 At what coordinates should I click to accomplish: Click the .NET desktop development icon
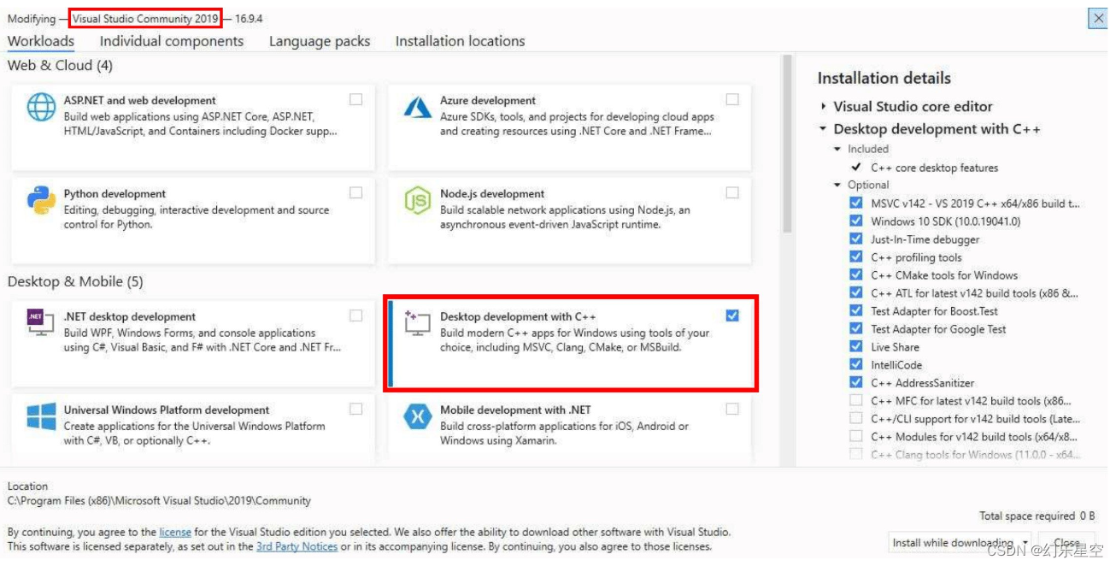point(41,324)
